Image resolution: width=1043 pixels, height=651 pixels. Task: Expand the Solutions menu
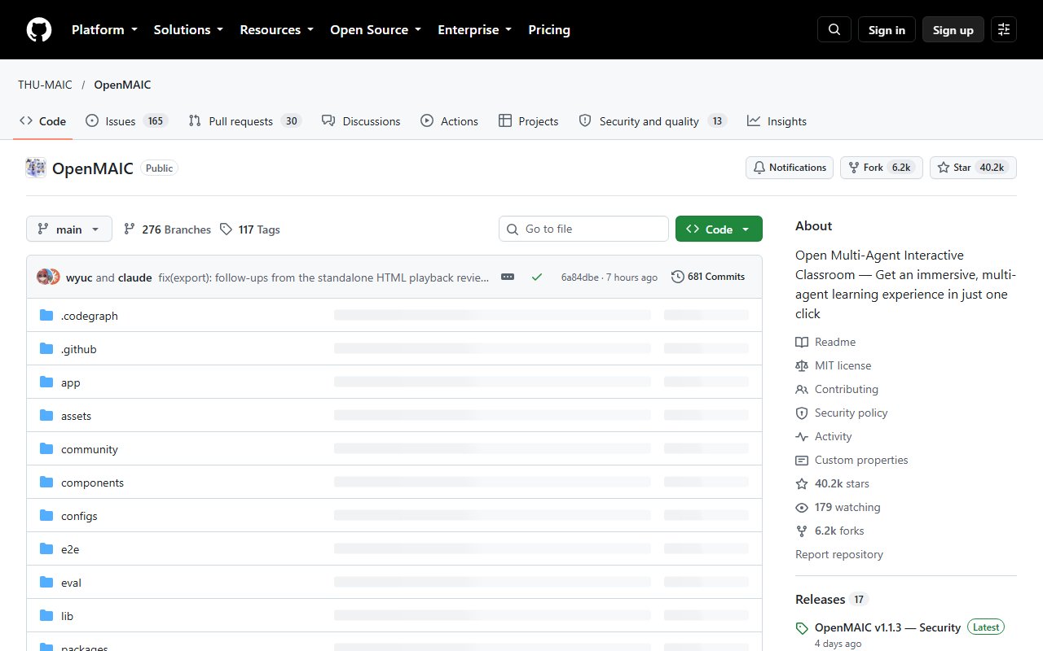[x=188, y=30]
